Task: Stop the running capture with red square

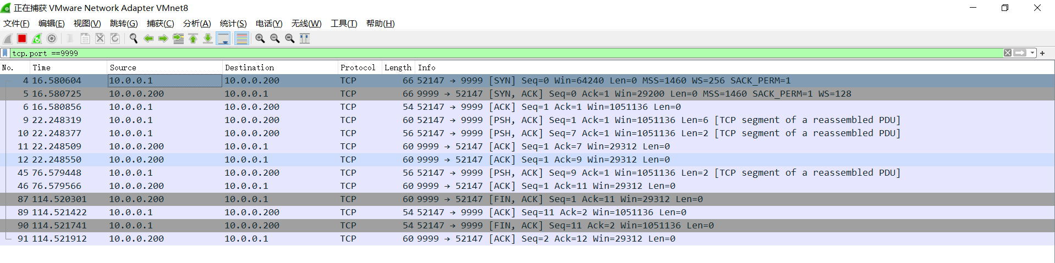Action: 22,38
